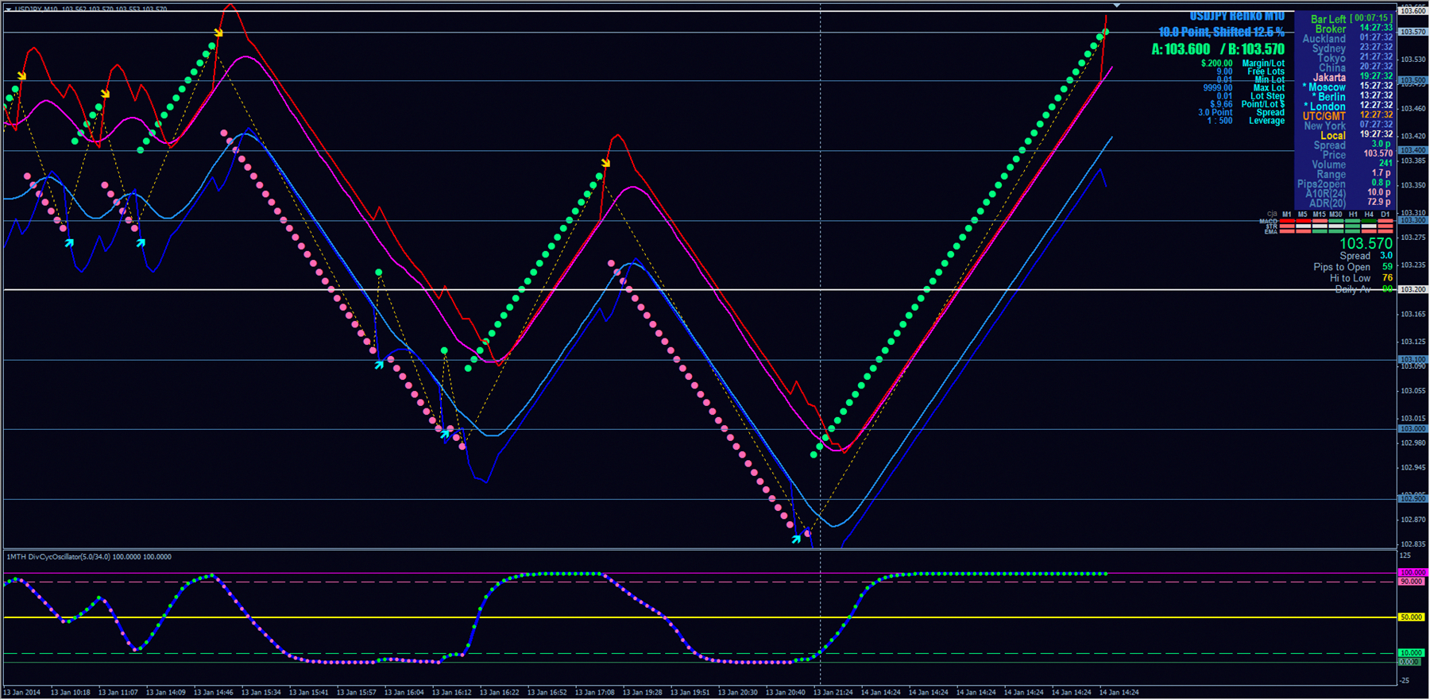
Task: Click the '10.0 Point, Shifted 12.5 %' label
Action: coord(1221,32)
